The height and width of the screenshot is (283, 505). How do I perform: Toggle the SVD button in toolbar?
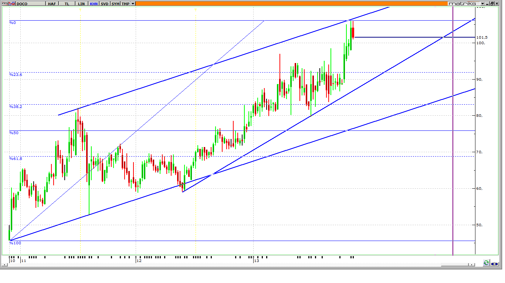click(105, 4)
